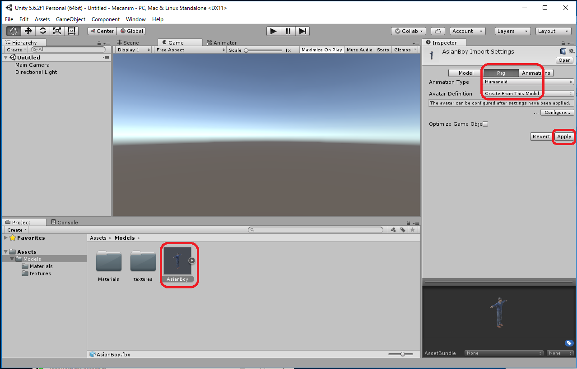Screen dimensions: 577x369
Task: Select the Rotate tool
Action: [x=42, y=31]
